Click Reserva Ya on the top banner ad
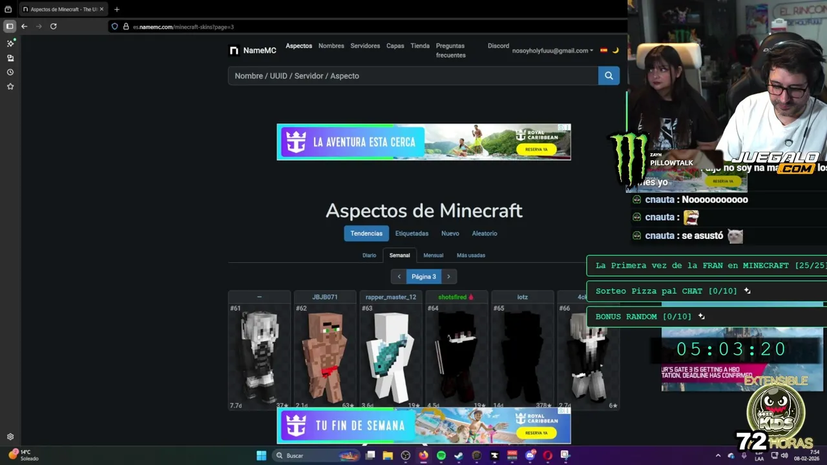The image size is (827, 465). [536, 149]
